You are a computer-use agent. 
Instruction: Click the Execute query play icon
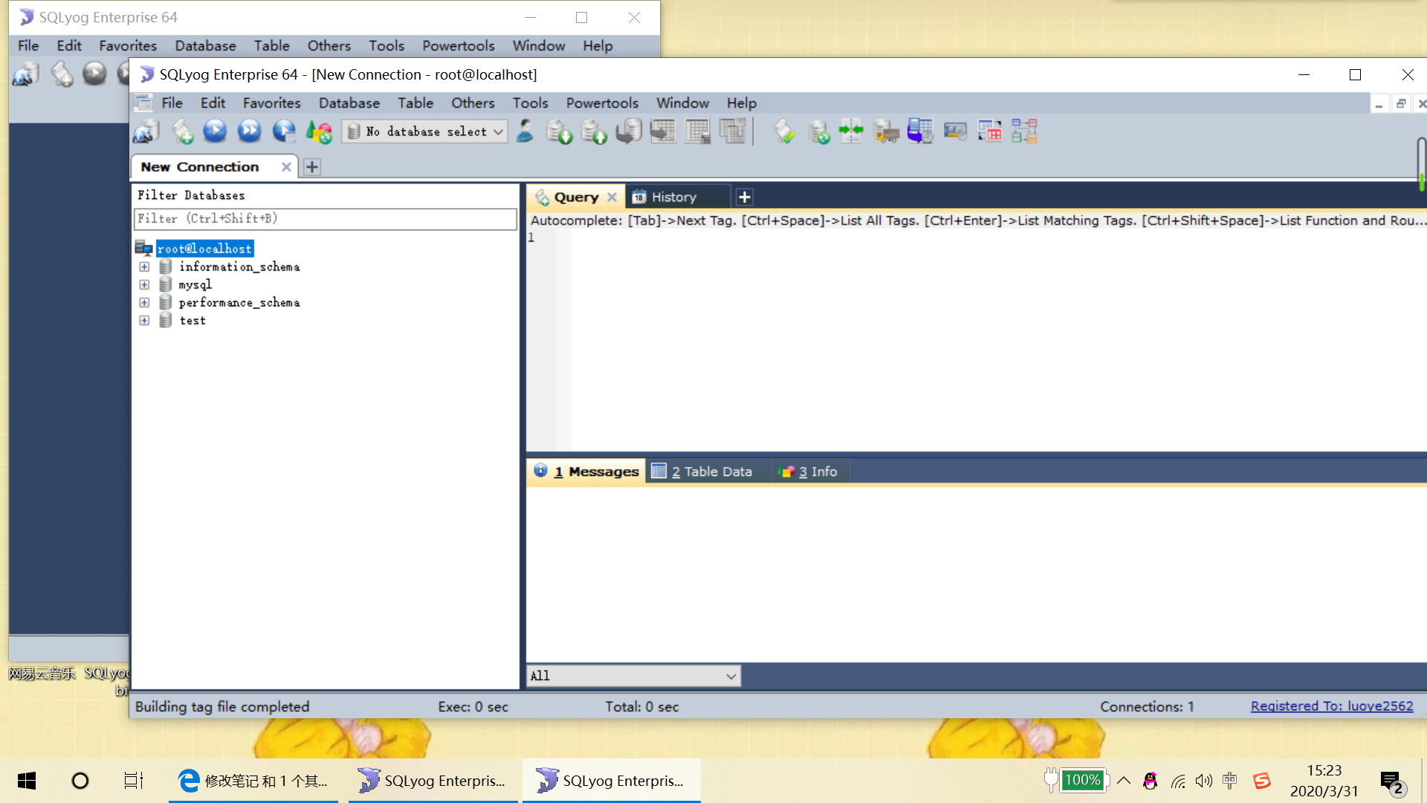point(215,131)
